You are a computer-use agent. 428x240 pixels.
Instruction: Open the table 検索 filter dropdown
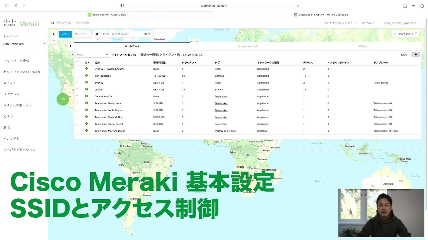[x=93, y=55]
